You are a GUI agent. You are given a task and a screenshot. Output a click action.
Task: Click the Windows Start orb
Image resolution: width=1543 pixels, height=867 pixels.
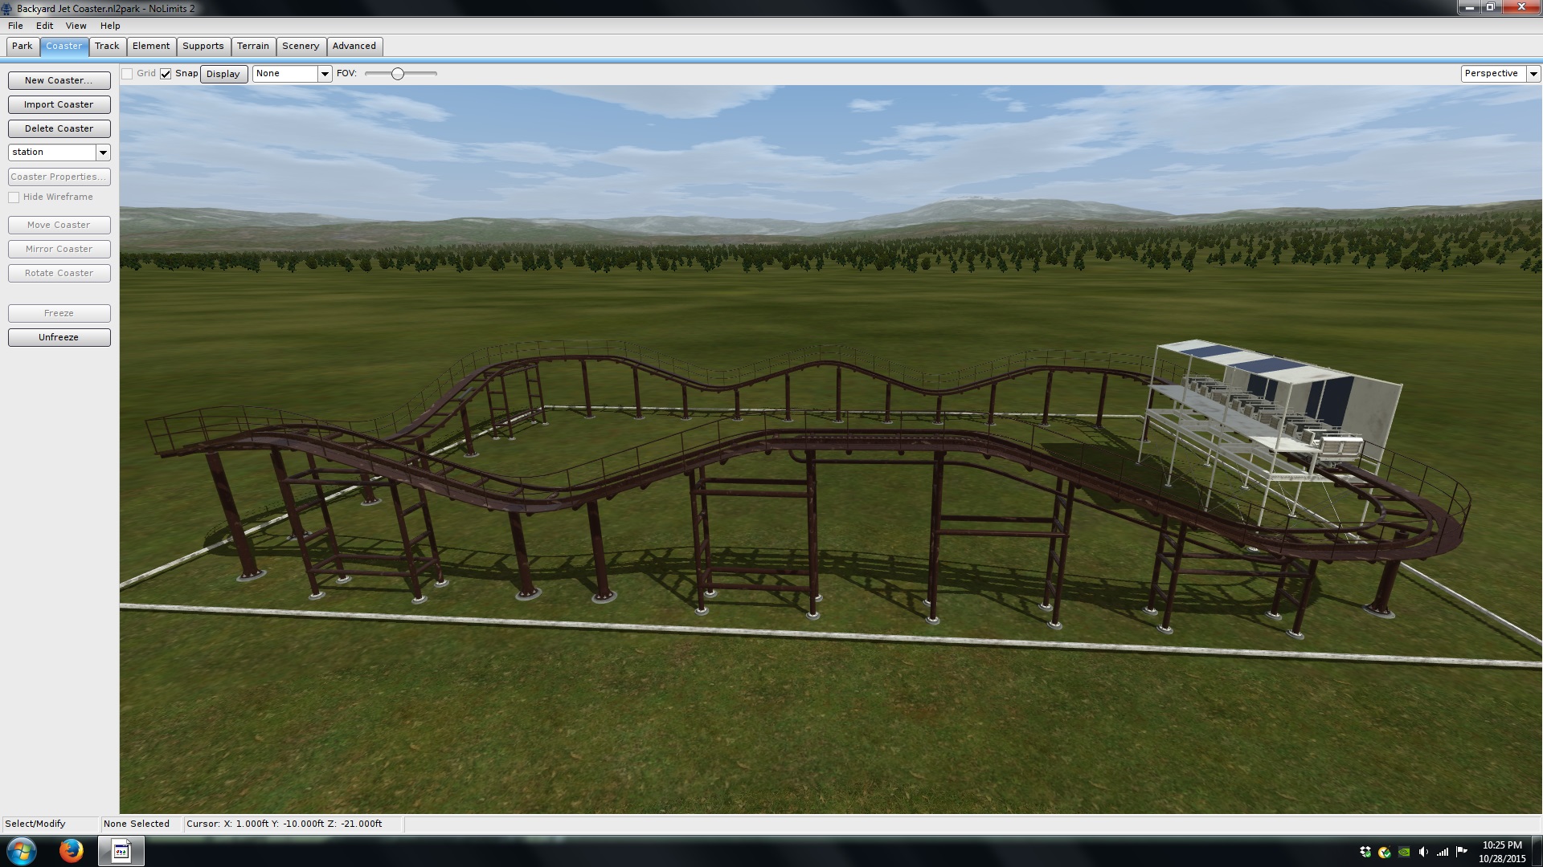(x=22, y=851)
